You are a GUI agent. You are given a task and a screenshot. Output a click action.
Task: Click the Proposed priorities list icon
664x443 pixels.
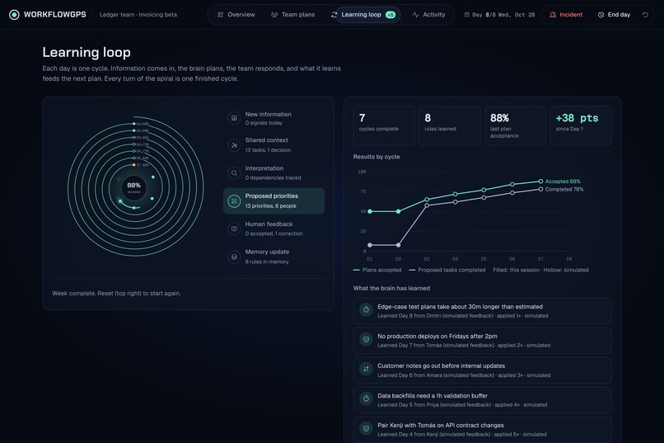234,201
